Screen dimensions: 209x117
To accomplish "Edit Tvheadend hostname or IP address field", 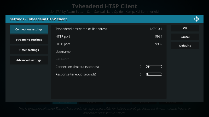I will point(109,29).
